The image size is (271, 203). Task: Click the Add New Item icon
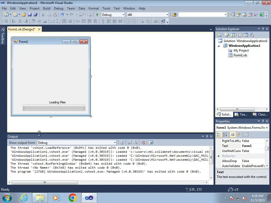point(15,15)
